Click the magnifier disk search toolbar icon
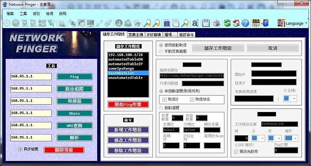The height and width of the screenshot is (166, 311). (x=16, y=23)
